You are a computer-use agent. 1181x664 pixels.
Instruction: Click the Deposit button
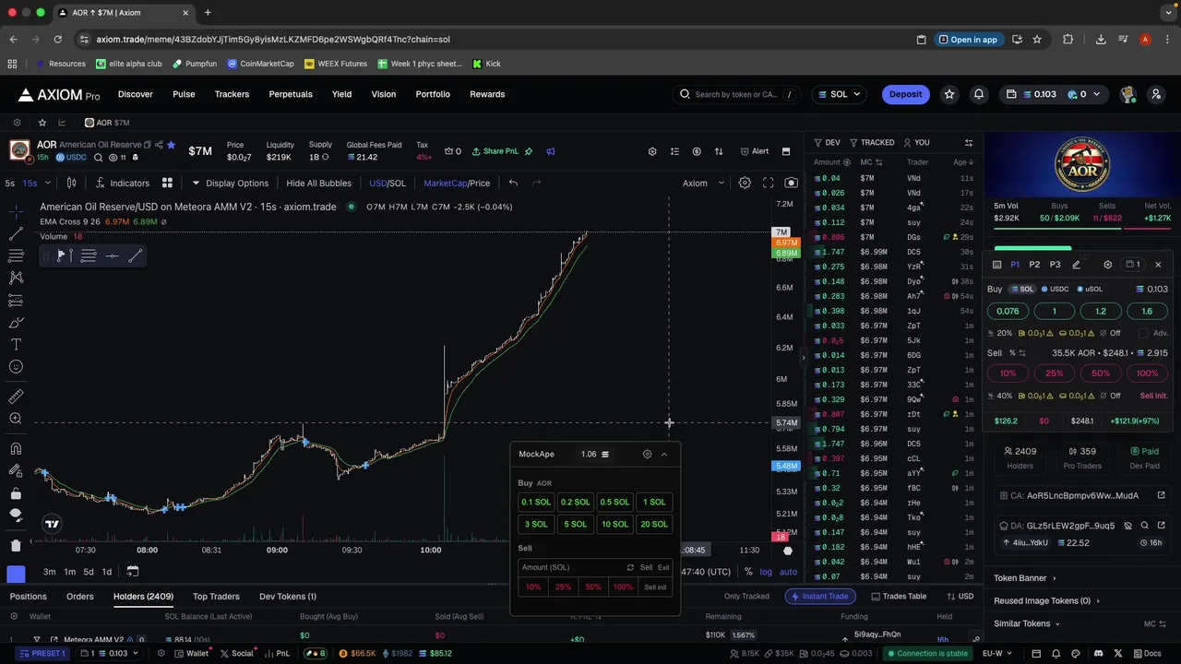(905, 94)
